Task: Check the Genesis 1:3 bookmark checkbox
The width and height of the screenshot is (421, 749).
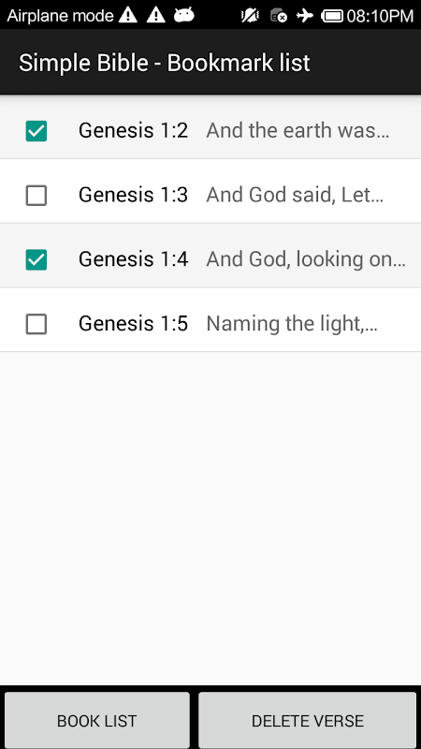Action: point(36,196)
